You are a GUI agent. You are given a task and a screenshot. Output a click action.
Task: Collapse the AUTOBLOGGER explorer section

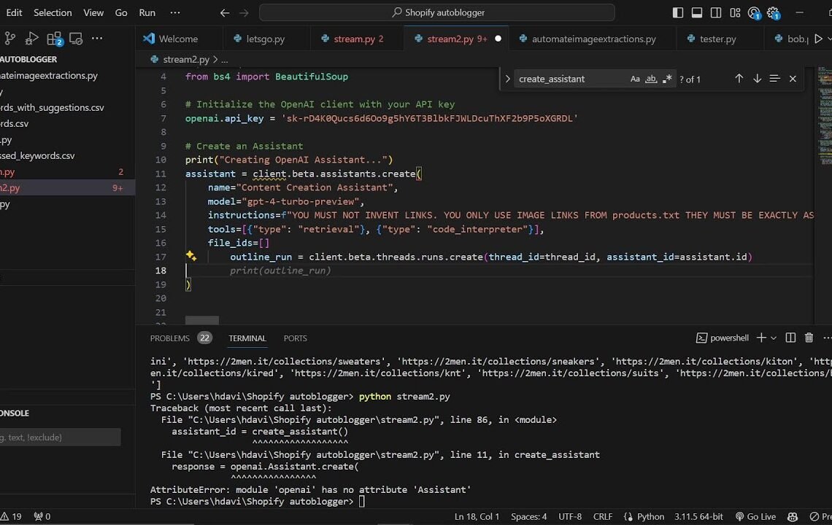point(28,59)
